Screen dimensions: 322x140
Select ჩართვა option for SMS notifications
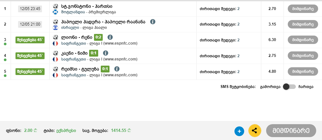point(306,87)
